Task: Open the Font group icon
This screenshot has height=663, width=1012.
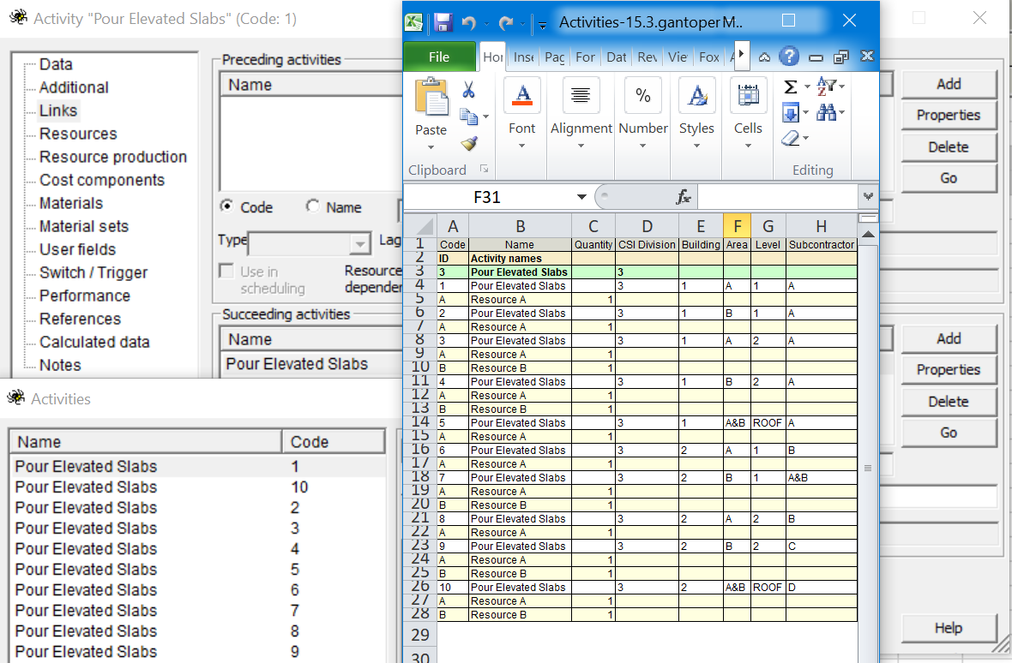Action: pyautogui.click(x=522, y=95)
